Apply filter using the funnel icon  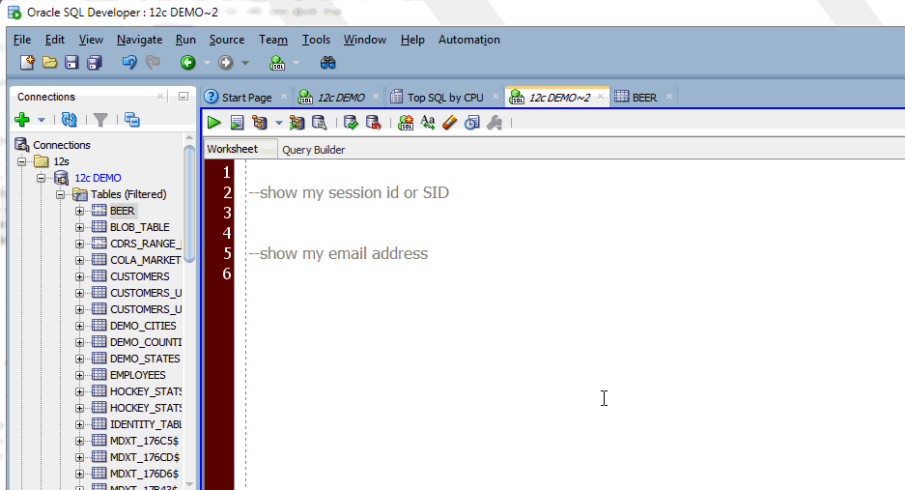[100, 120]
